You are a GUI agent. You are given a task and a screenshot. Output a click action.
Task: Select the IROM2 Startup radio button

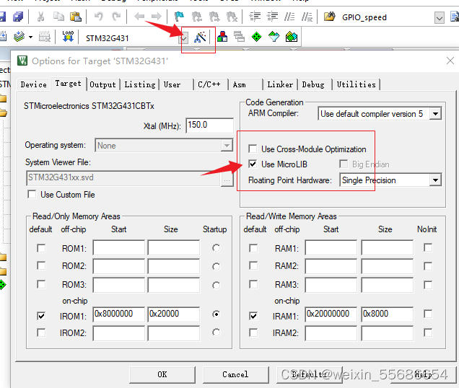[x=216, y=332]
